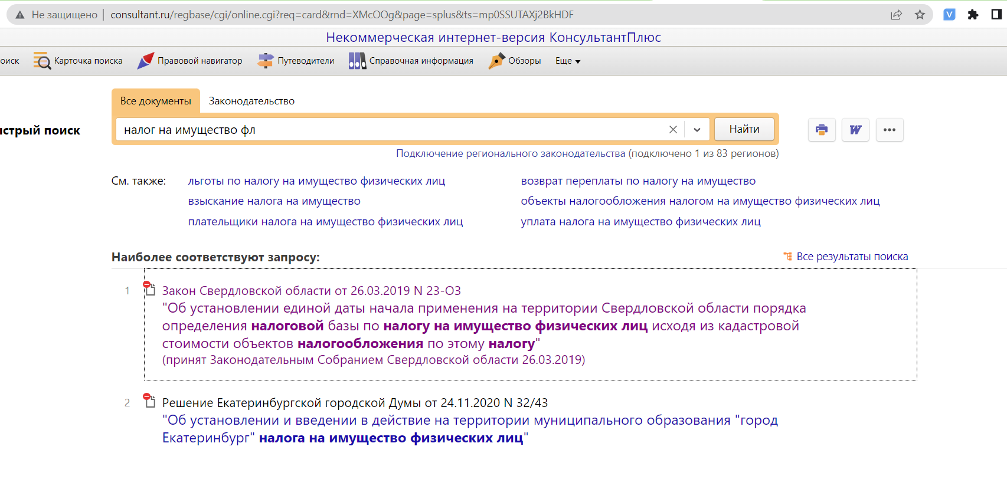Bookmark this page with star icon
This screenshot has height=489, width=1007.
(x=920, y=15)
